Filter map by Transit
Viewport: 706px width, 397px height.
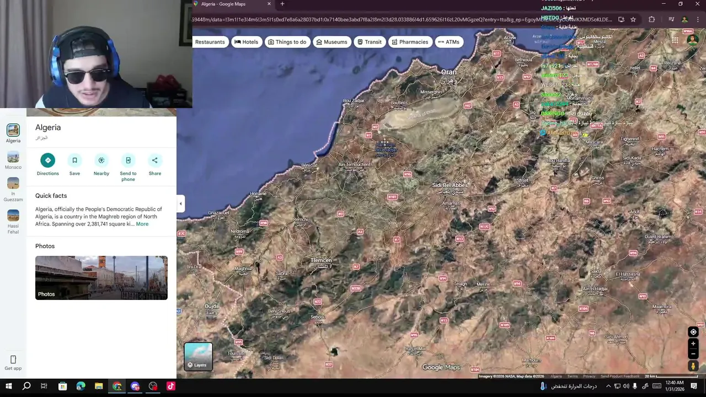(x=370, y=42)
